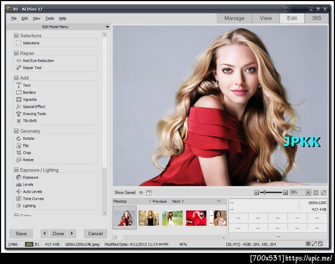The width and height of the screenshot is (335, 264).
Task: Click previous image arrow left of Done
Action: 45,233
